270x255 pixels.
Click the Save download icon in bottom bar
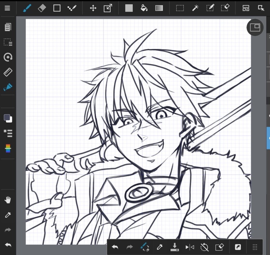[175, 247]
